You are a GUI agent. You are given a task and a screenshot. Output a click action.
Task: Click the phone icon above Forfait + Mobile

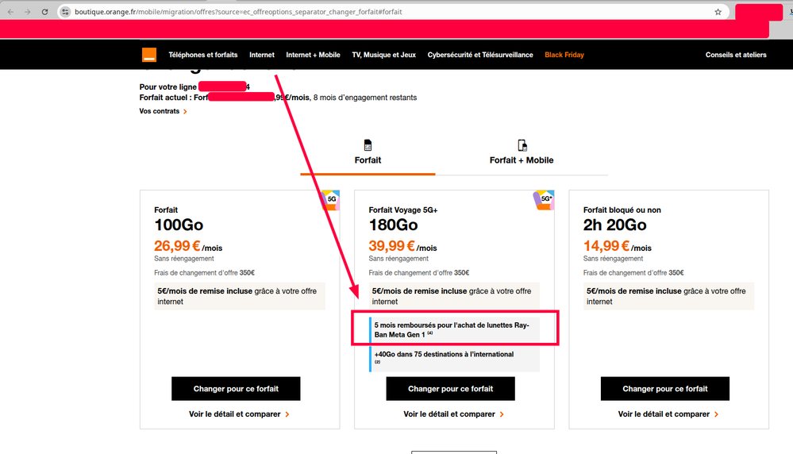pyautogui.click(x=522, y=145)
